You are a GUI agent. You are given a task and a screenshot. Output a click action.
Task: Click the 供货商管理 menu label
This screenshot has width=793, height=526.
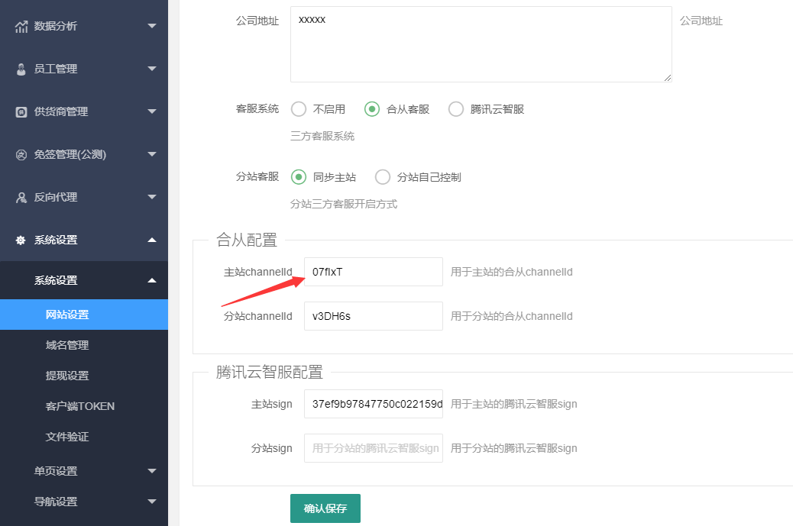[61, 111]
